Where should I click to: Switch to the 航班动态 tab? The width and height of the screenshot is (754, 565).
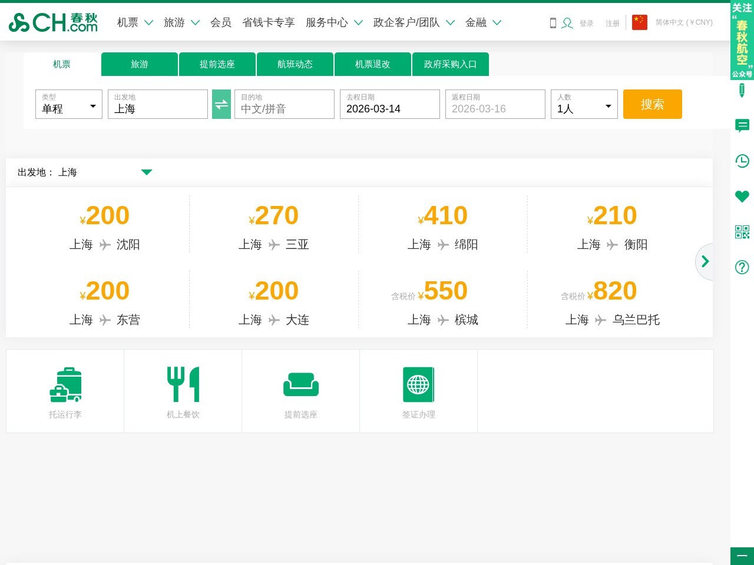click(x=295, y=64)
